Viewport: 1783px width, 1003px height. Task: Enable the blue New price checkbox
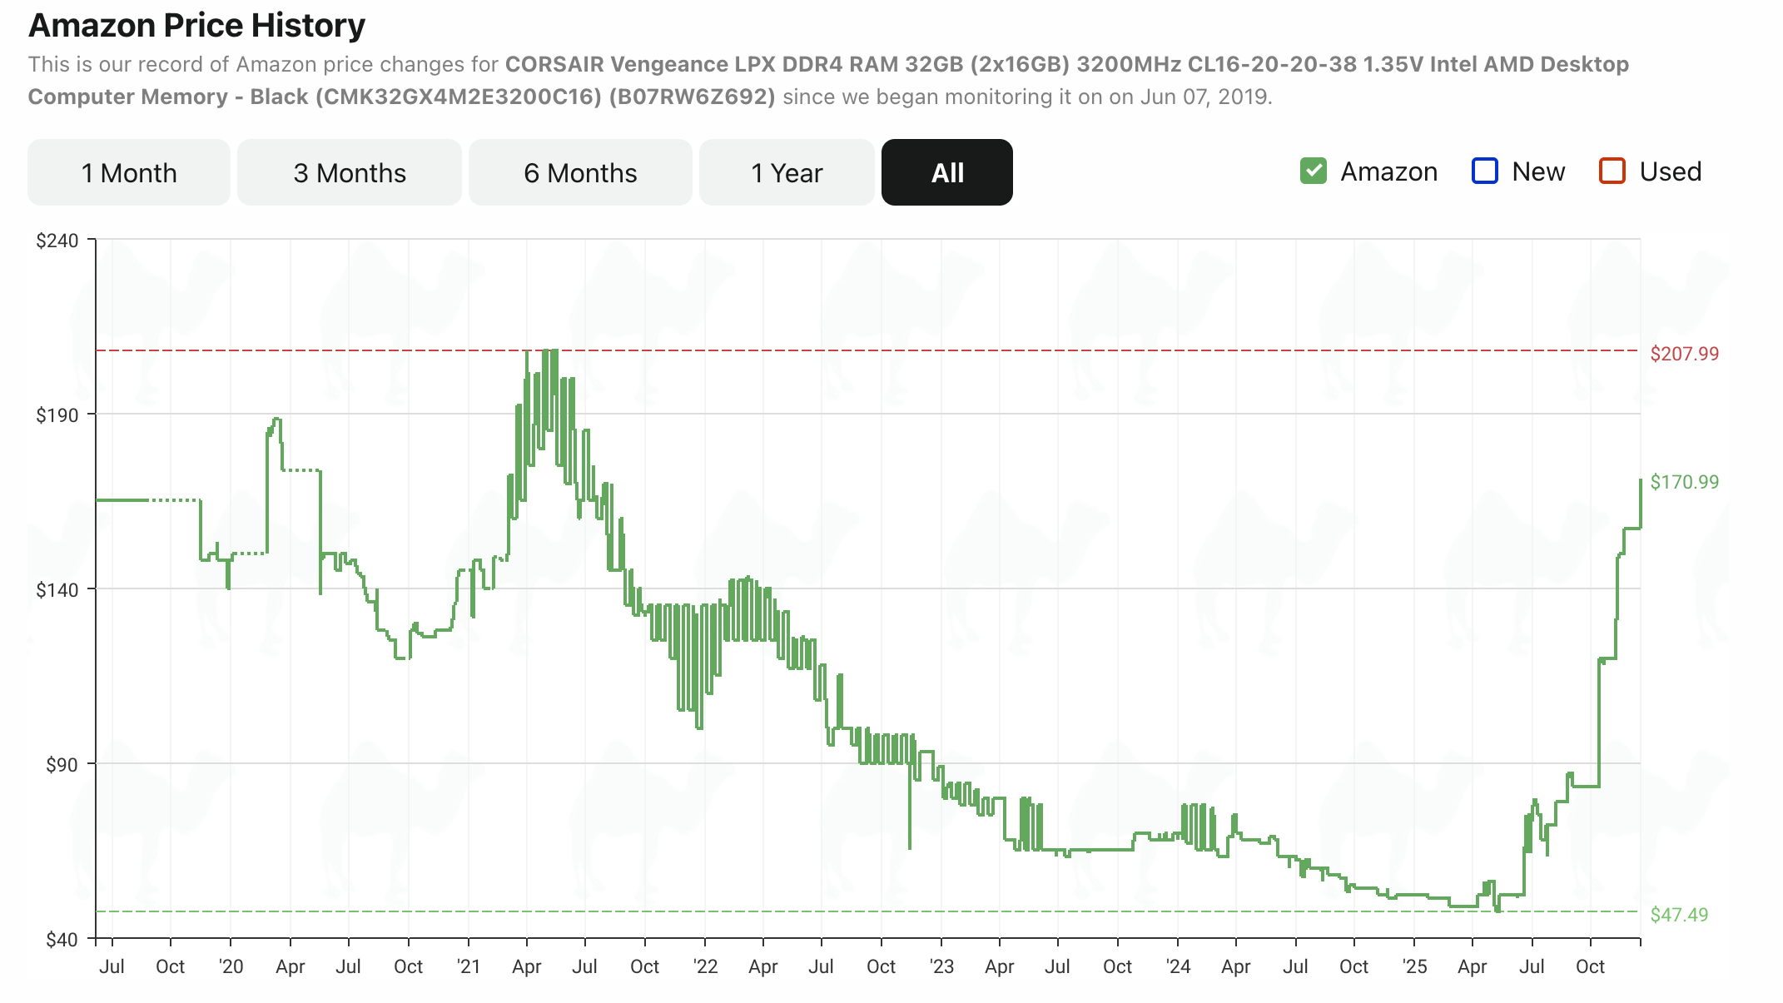[x=1485, y=171]
